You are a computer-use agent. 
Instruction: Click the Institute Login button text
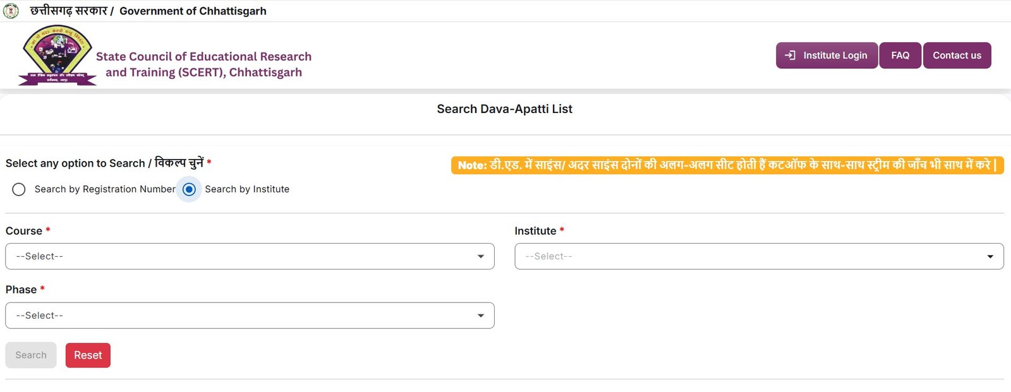(x=835, y=56)
